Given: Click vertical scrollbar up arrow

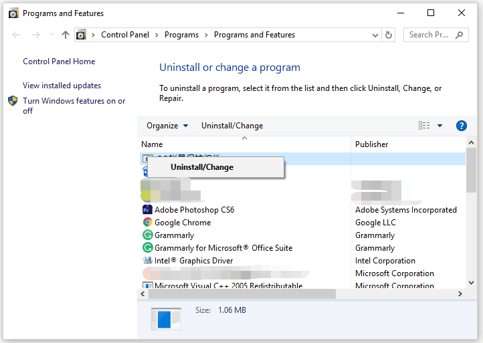Looking at the screenshot, I should (x=471, y=142).
